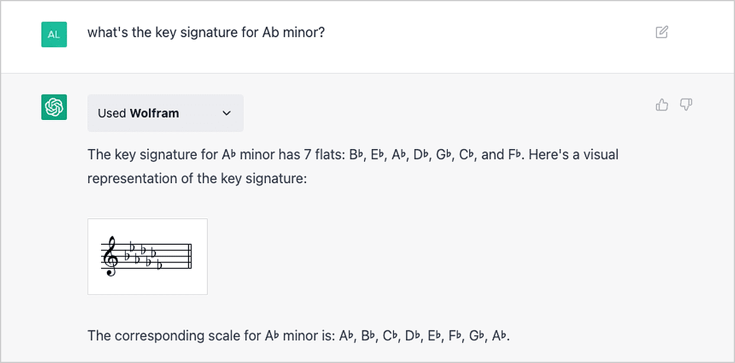Click the treble clef in the staff image
The width and height of the screenshot is (735, 363).
point(110,257)
